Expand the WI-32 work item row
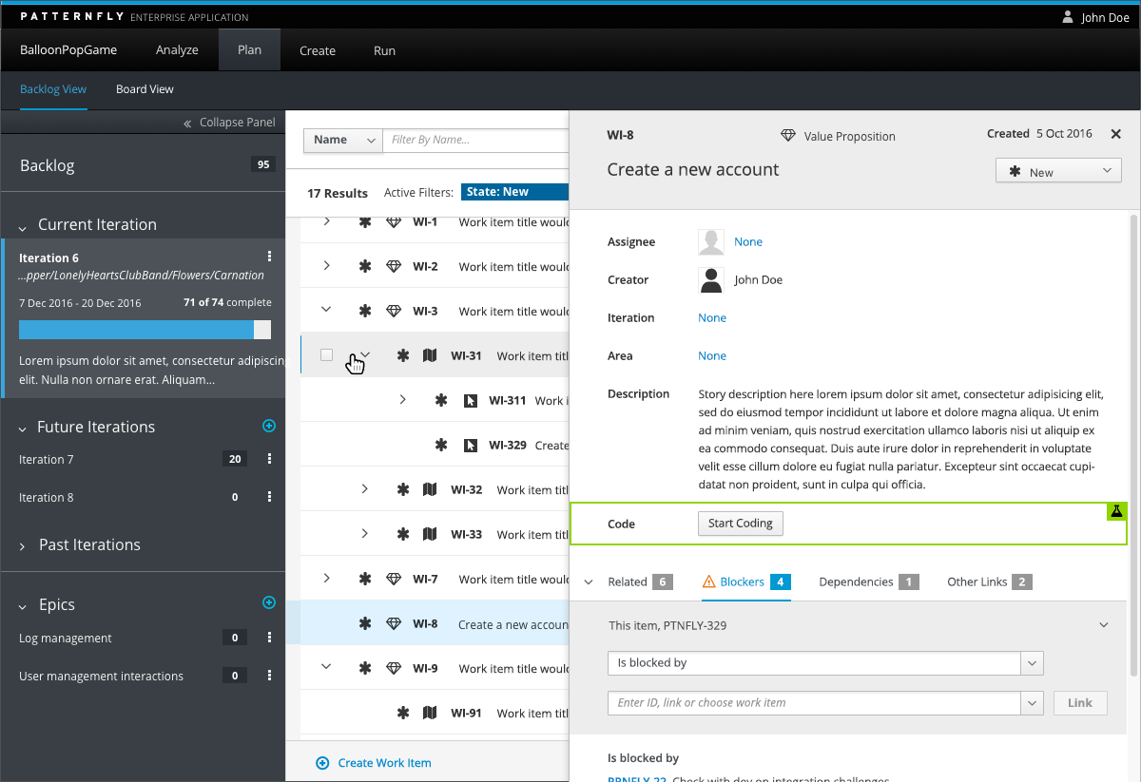Image resolution: width=1141 pixels, height=782 pixels. point(364,489)
